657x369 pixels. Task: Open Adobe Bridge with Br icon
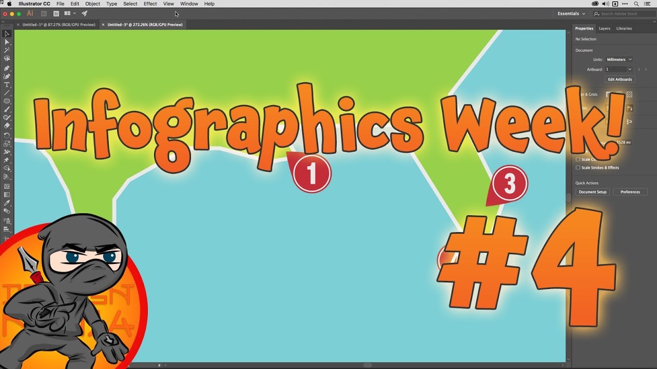point(44,13)
